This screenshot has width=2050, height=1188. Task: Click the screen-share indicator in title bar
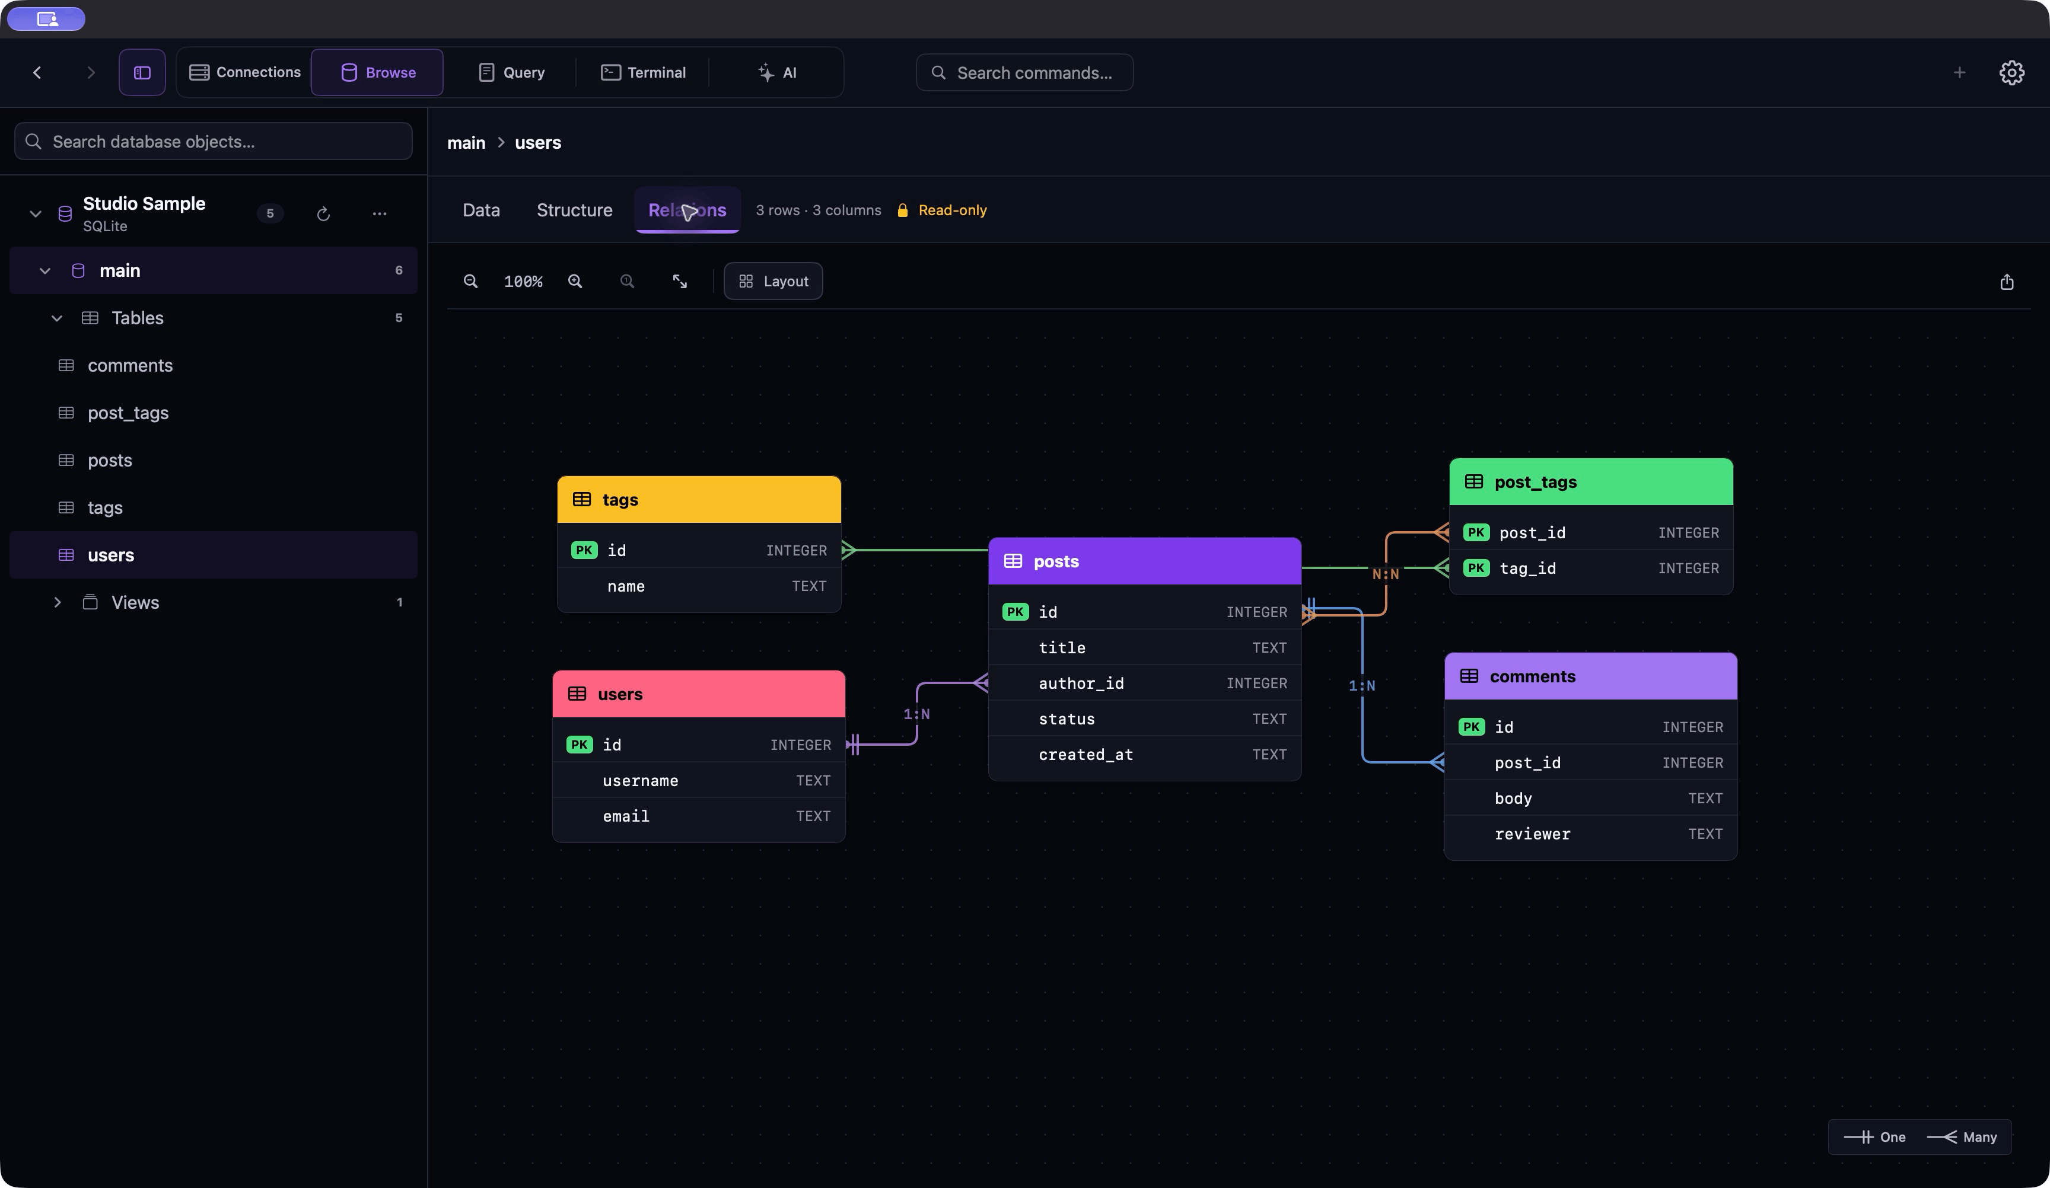click(46, 19)
